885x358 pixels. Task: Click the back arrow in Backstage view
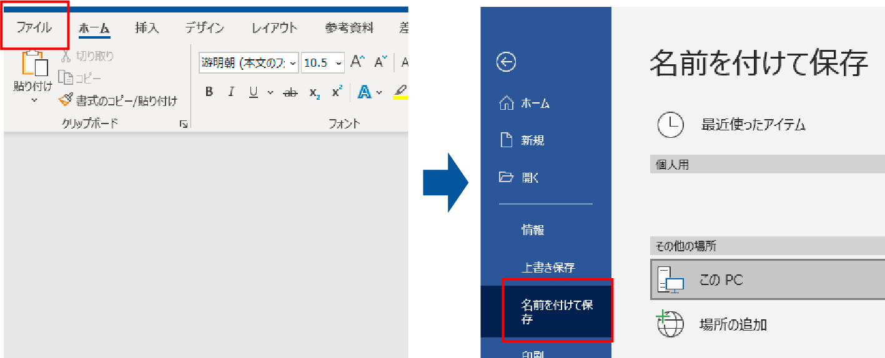506,62
